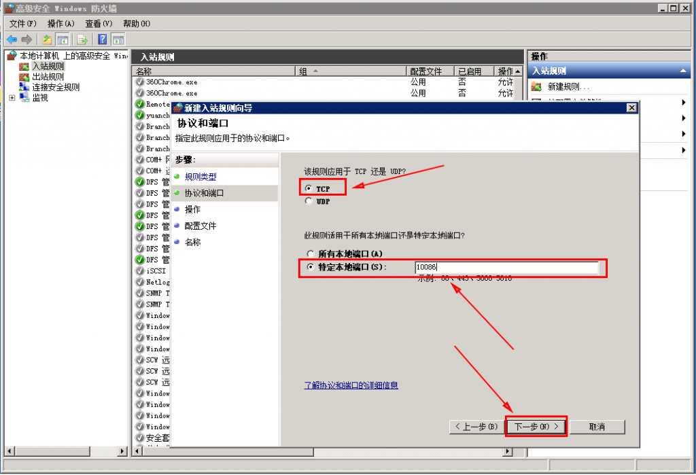Viewport: 696px width, 475px height.
Task: Click the gray Forward arrow toolbar icon
Action: (27, 40)
